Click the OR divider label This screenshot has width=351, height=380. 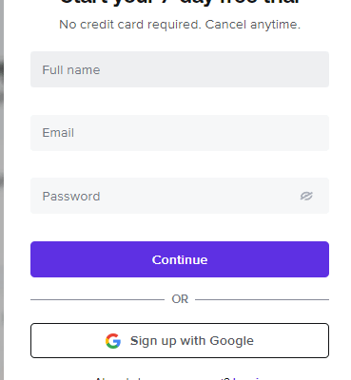point(180,299)
